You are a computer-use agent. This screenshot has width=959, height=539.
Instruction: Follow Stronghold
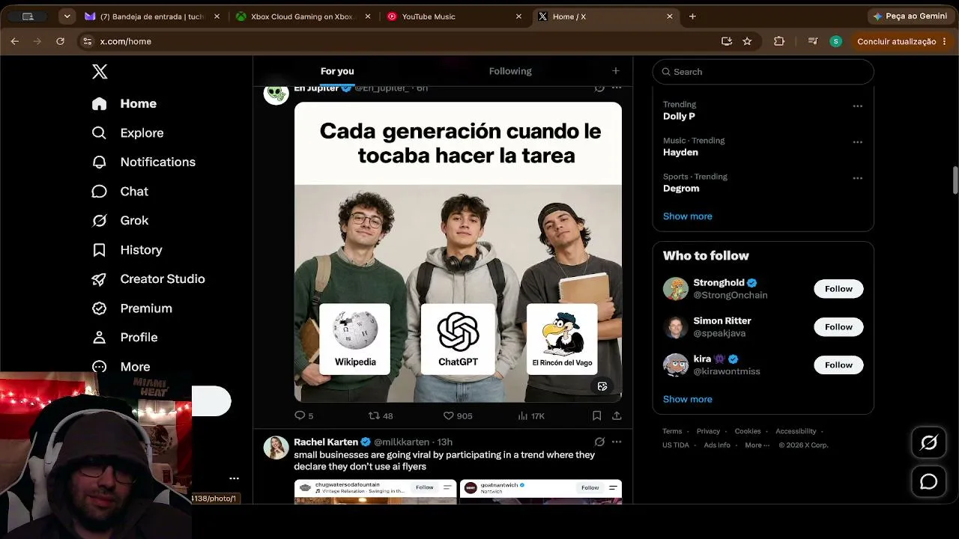(x=838, y=289)
